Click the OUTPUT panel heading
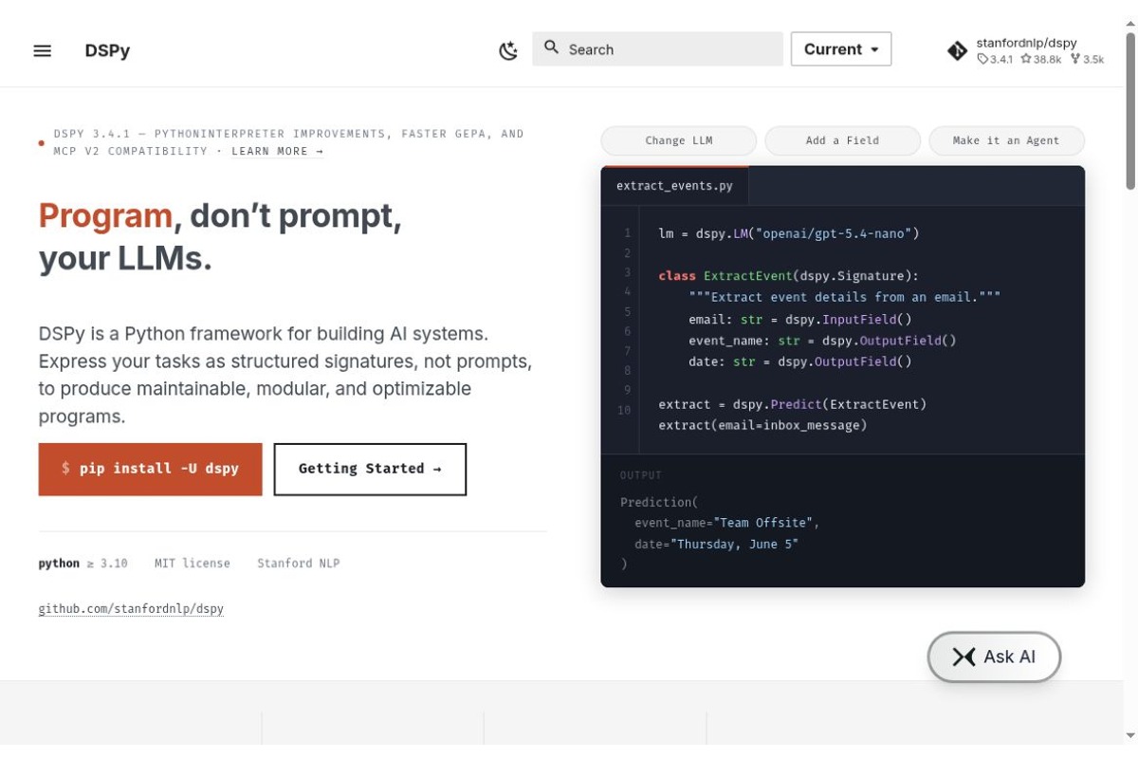Image resolution: width=1138 pixels, height=759 pixels. [x=641, y=475]
